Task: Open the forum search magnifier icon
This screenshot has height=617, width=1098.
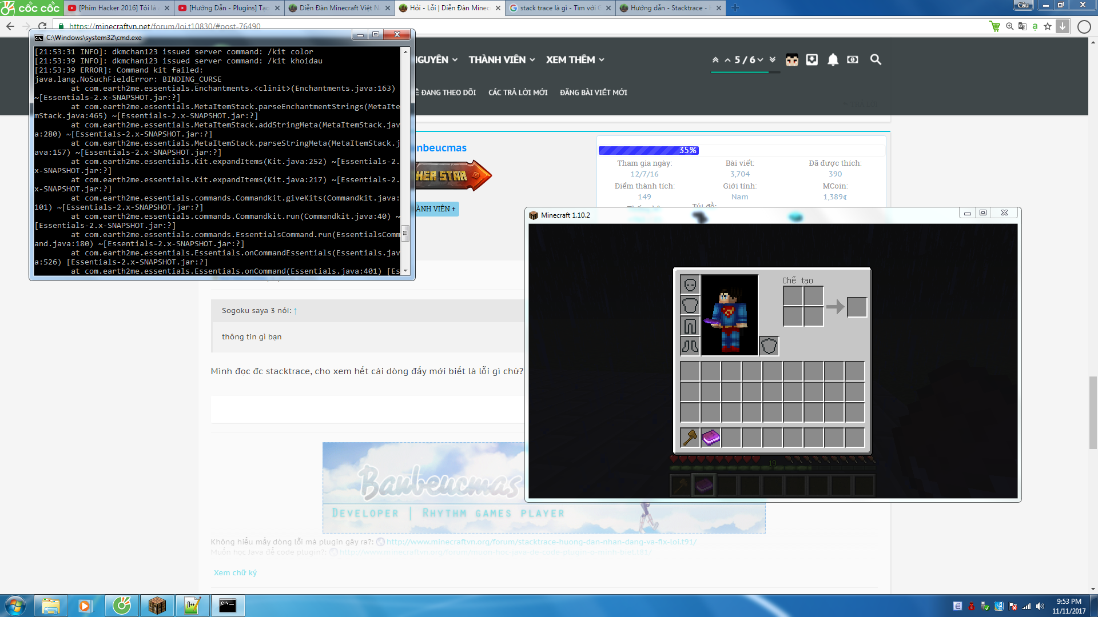Action: click(876, 59)
